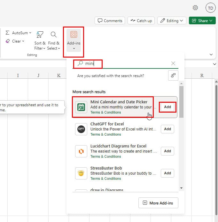Click the AutoSum sigma icon
The image size is (218, 222).
point(7,33)
